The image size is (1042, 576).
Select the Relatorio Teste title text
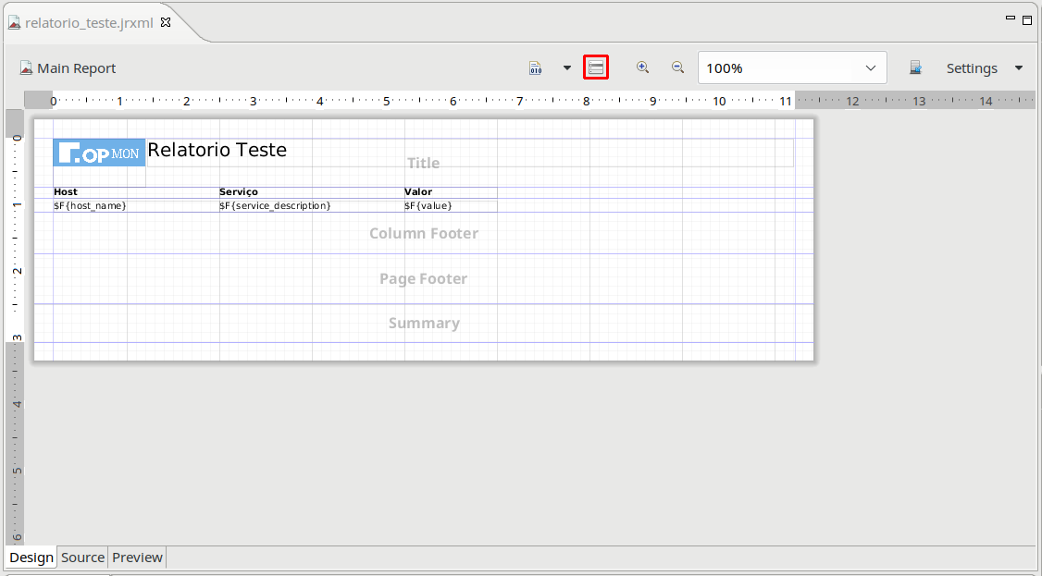point(217,150)
